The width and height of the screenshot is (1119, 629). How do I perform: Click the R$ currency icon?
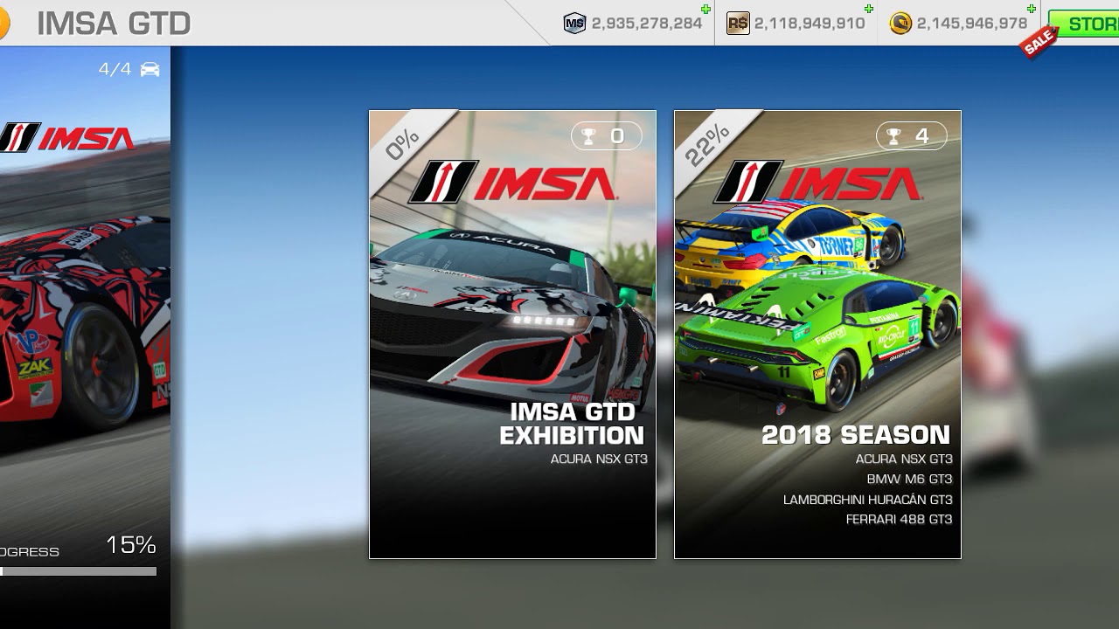738,24
